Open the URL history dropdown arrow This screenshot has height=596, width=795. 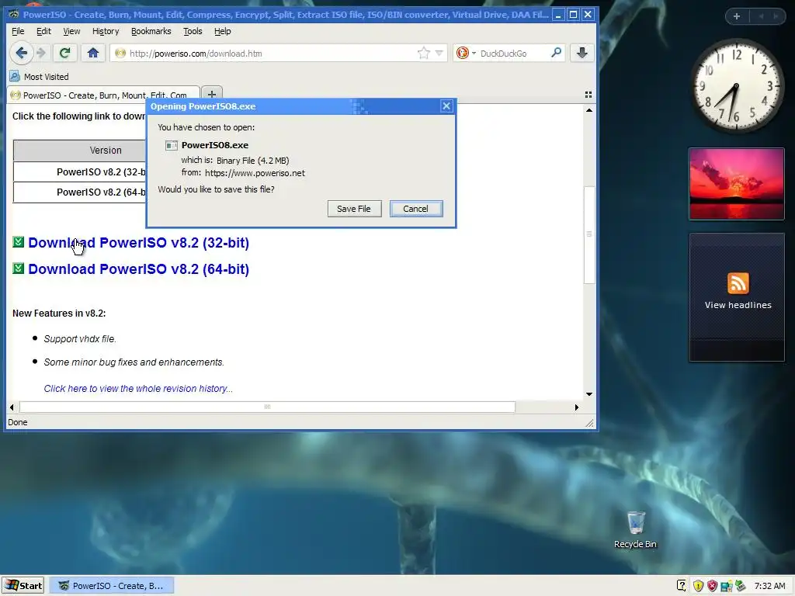click(x=439, y=54)
